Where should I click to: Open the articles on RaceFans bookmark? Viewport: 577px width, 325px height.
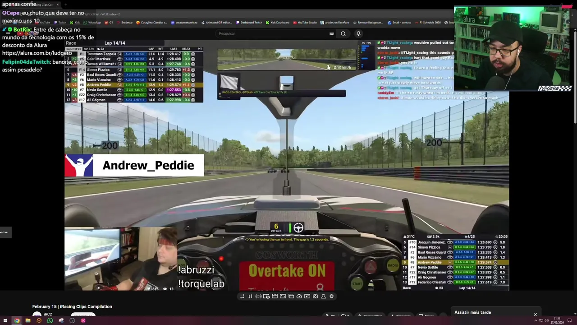point(335,23)
